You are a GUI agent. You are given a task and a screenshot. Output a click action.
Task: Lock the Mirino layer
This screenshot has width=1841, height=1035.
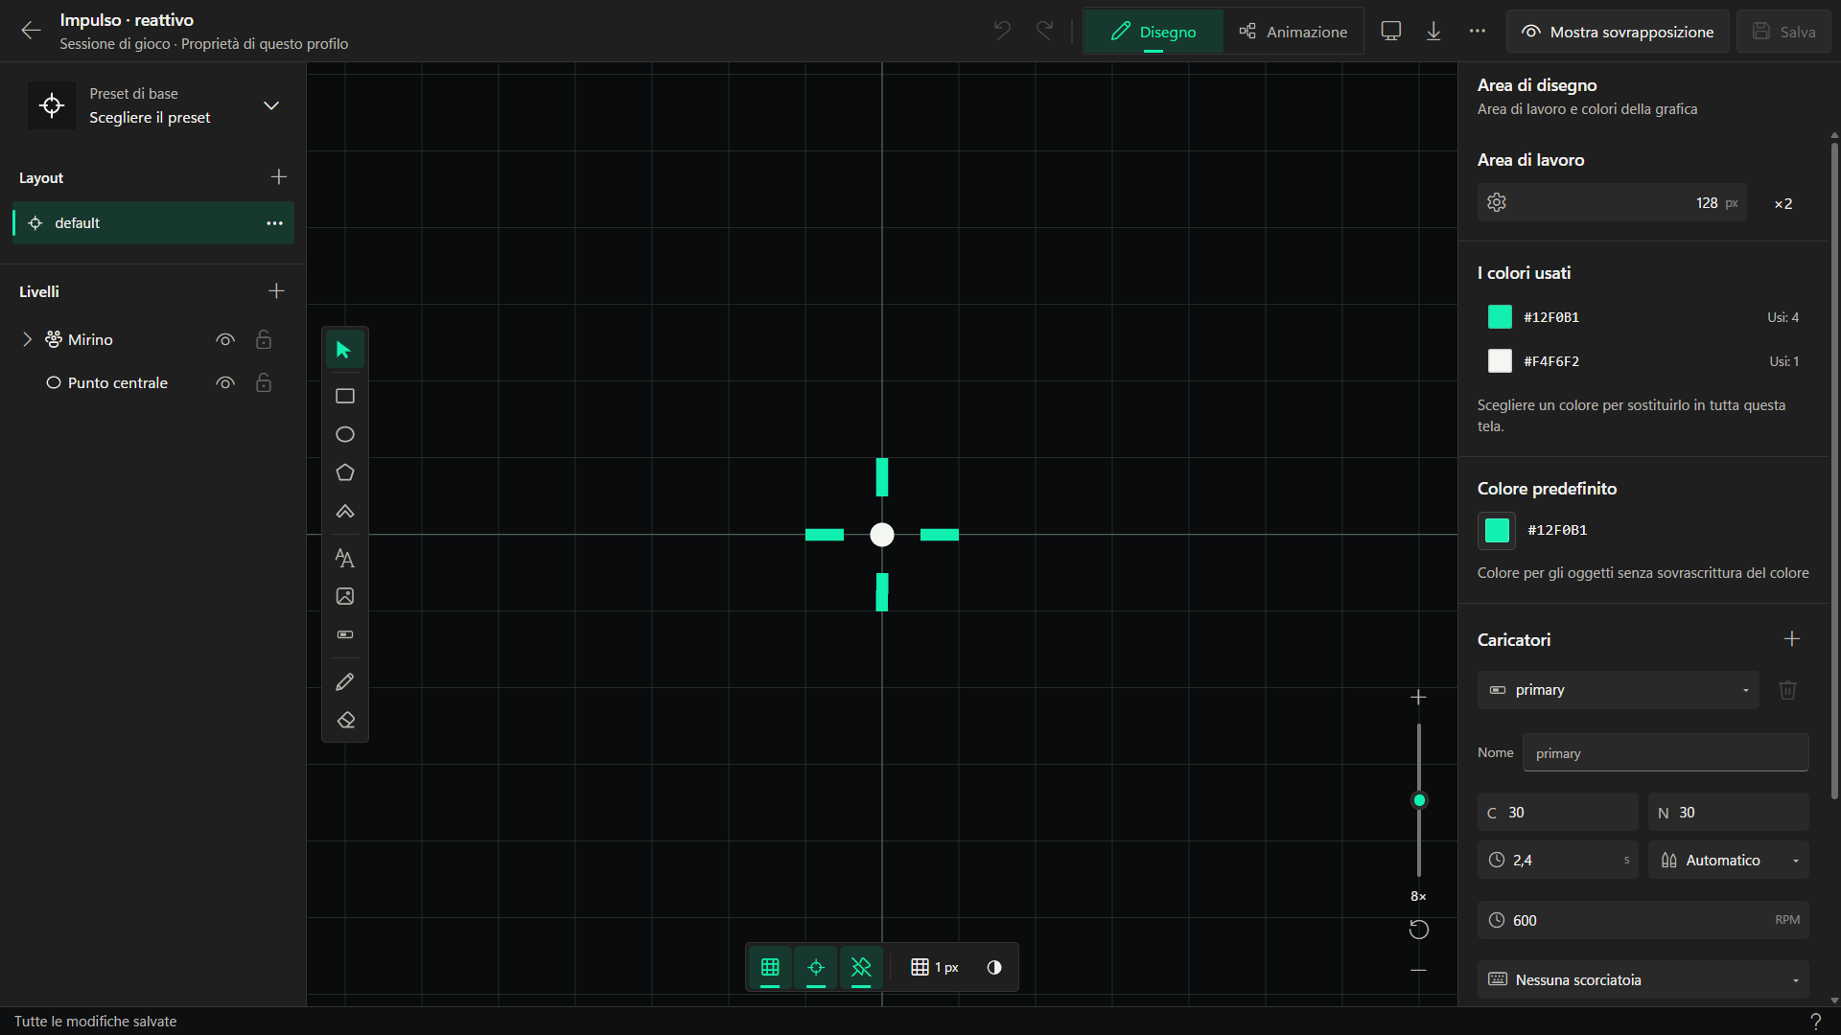[x=264, y=339]
